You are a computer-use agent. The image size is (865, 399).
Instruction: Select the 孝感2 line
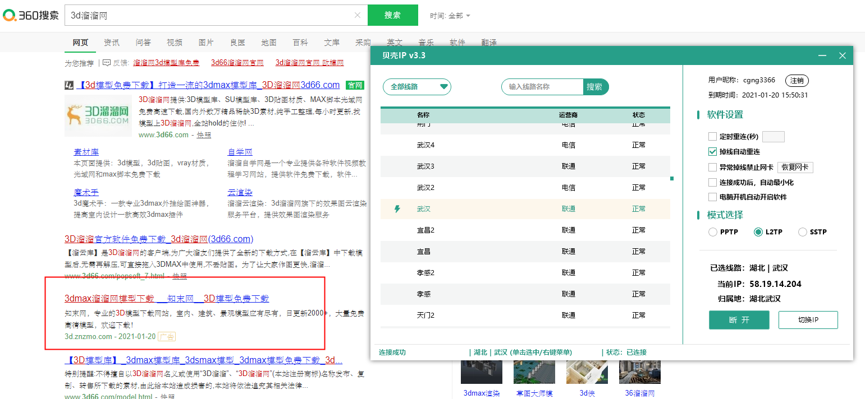point(525,273)
